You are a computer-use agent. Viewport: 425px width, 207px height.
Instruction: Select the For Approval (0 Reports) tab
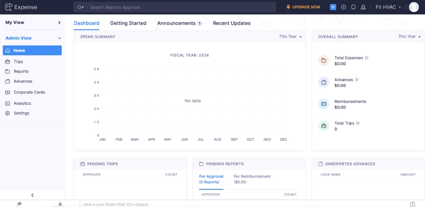pos(211,179)
